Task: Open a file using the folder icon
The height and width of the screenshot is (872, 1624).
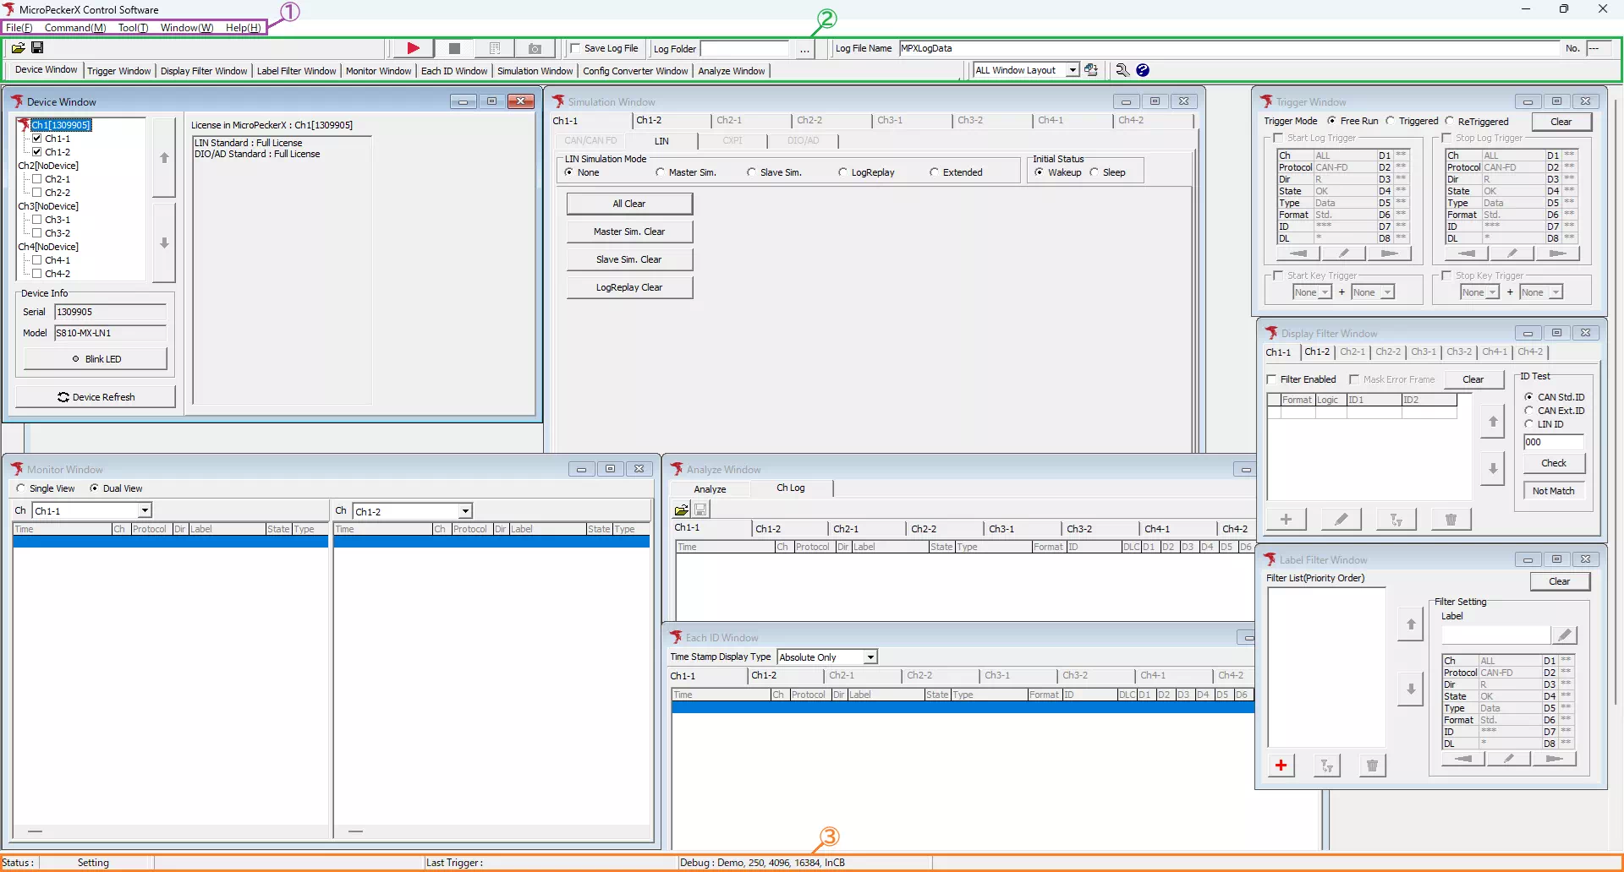Action: pos(17,48)
